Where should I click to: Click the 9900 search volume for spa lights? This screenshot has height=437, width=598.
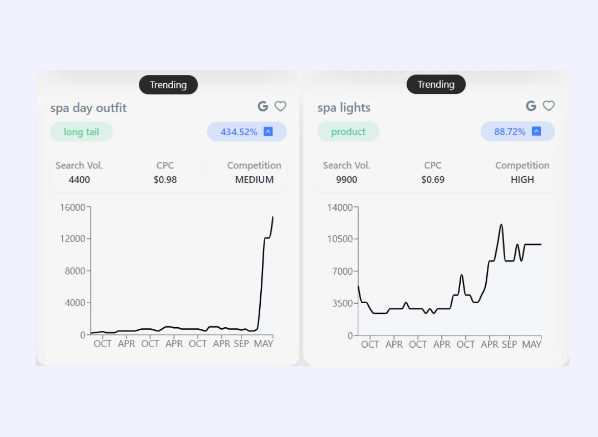click(x=346, y=180)
